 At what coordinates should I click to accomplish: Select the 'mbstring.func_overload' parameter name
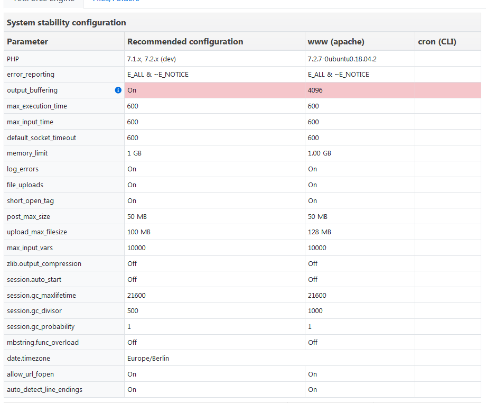coord(43,343)
